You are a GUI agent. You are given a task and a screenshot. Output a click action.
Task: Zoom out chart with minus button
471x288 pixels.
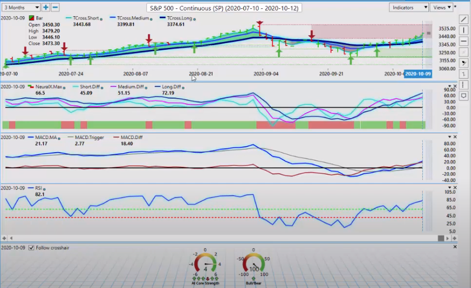click(55, 7)
